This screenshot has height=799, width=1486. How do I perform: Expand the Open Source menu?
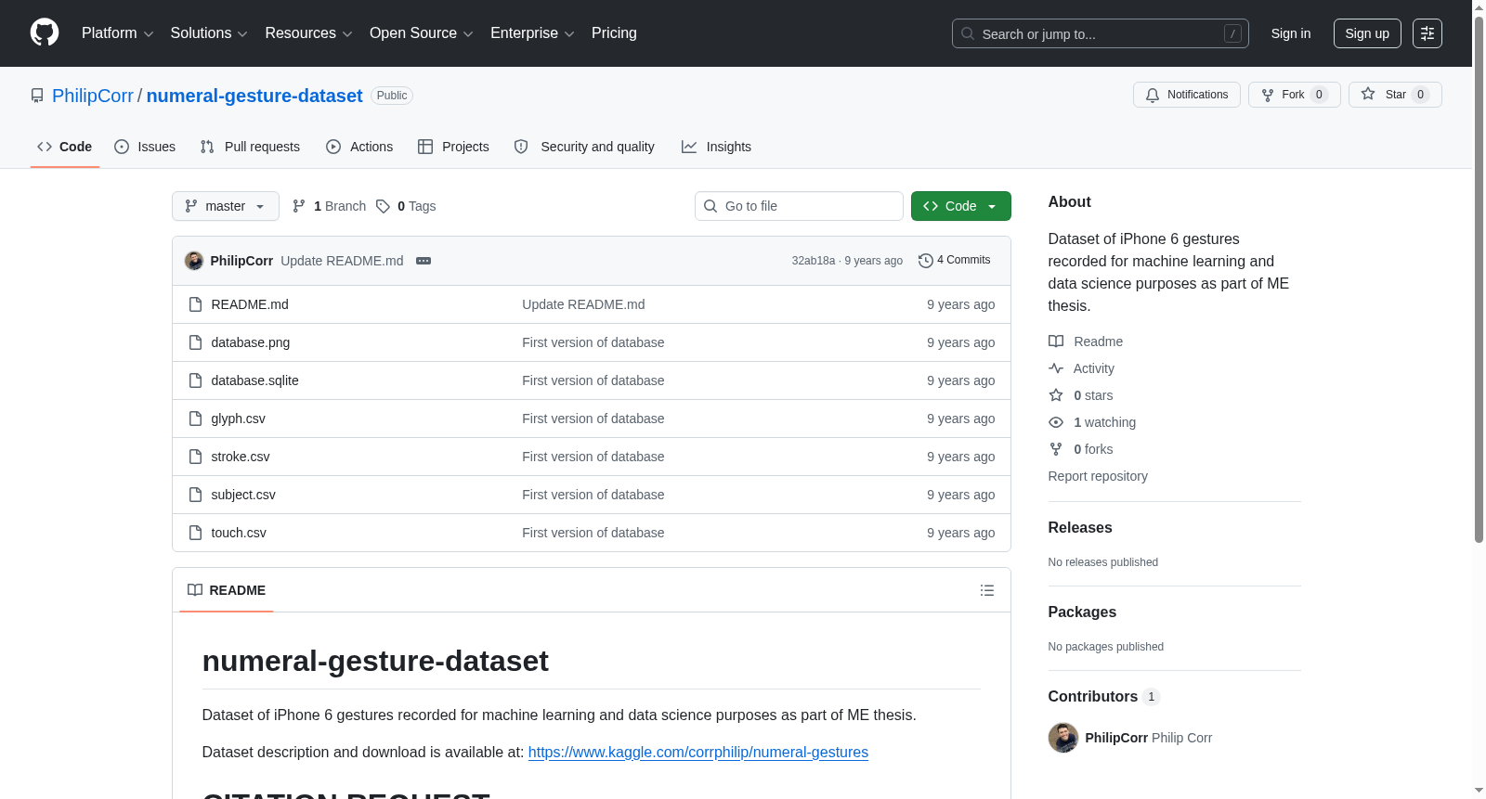click(422, 33)
